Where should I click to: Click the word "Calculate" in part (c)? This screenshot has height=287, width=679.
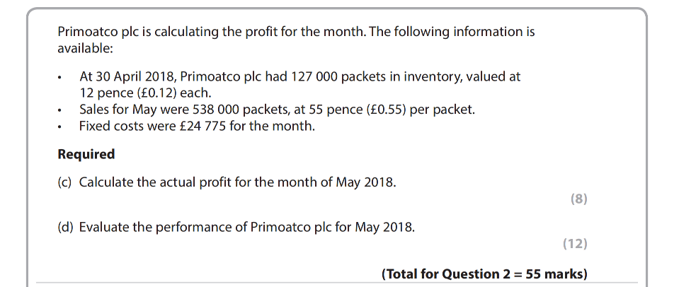tap(106, 182)
